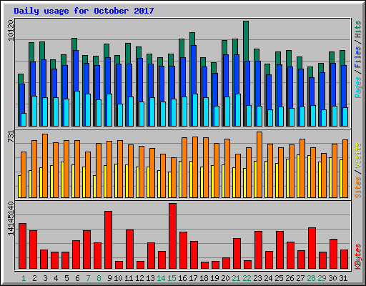Click the tallest orange Visits bar for day 23
This screenshot has width=366, height=286.
[x=259, y=164]
